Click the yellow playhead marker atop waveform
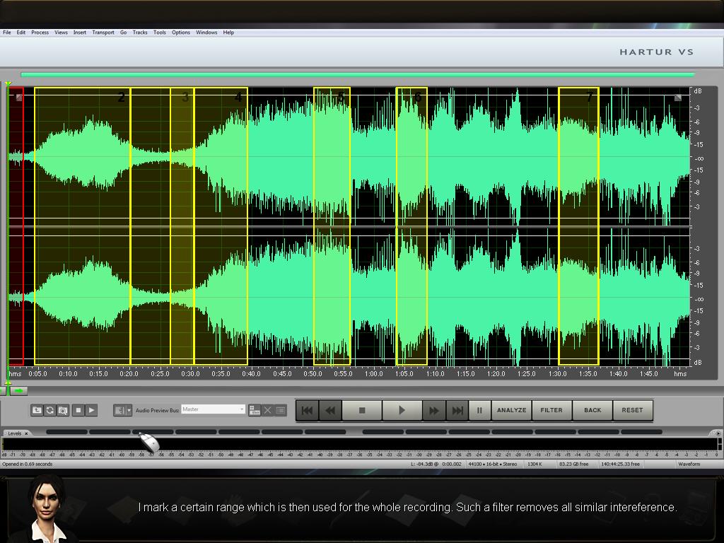The width and height of the screenshot is (724, 543). pyautogui.click(x=8, y=84)
